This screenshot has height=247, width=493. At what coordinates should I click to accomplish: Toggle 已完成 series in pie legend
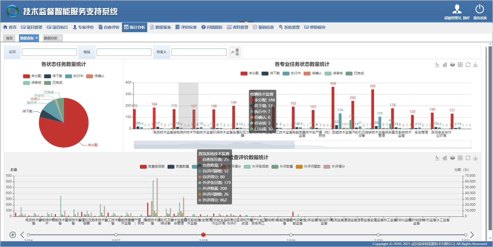pyautogui.click(x=53, y=83)
